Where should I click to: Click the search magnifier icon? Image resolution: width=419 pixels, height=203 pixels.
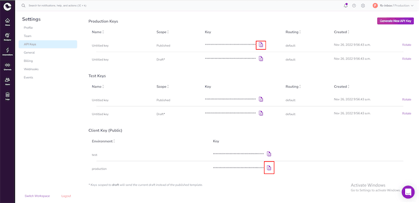(24, 5)
